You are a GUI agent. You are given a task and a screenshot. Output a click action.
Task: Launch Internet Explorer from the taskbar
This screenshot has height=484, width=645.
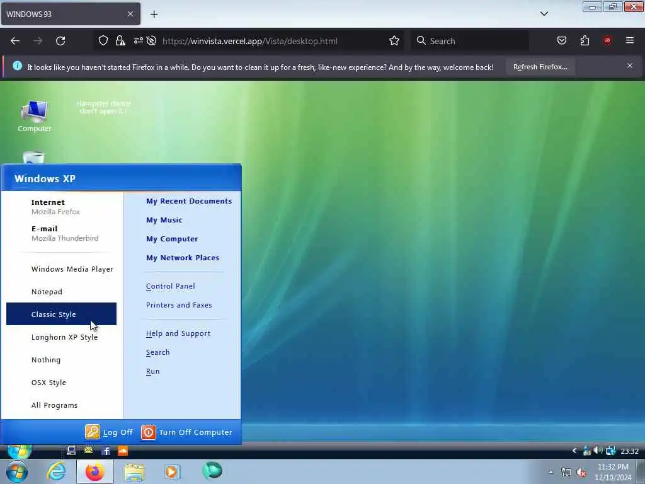click(x=56, y=471)
